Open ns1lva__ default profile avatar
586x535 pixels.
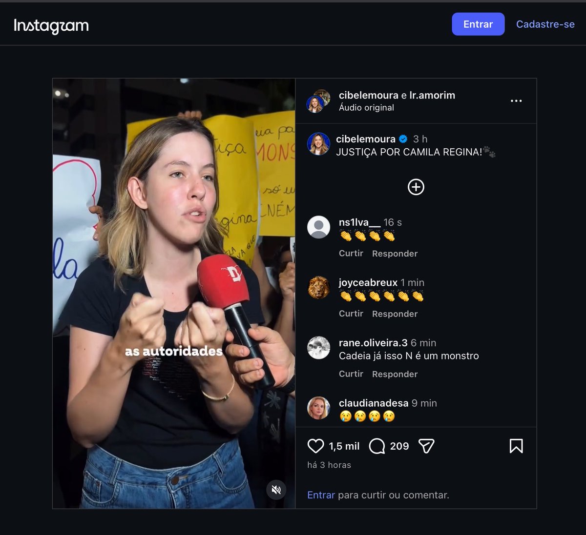tap(318, 227)
